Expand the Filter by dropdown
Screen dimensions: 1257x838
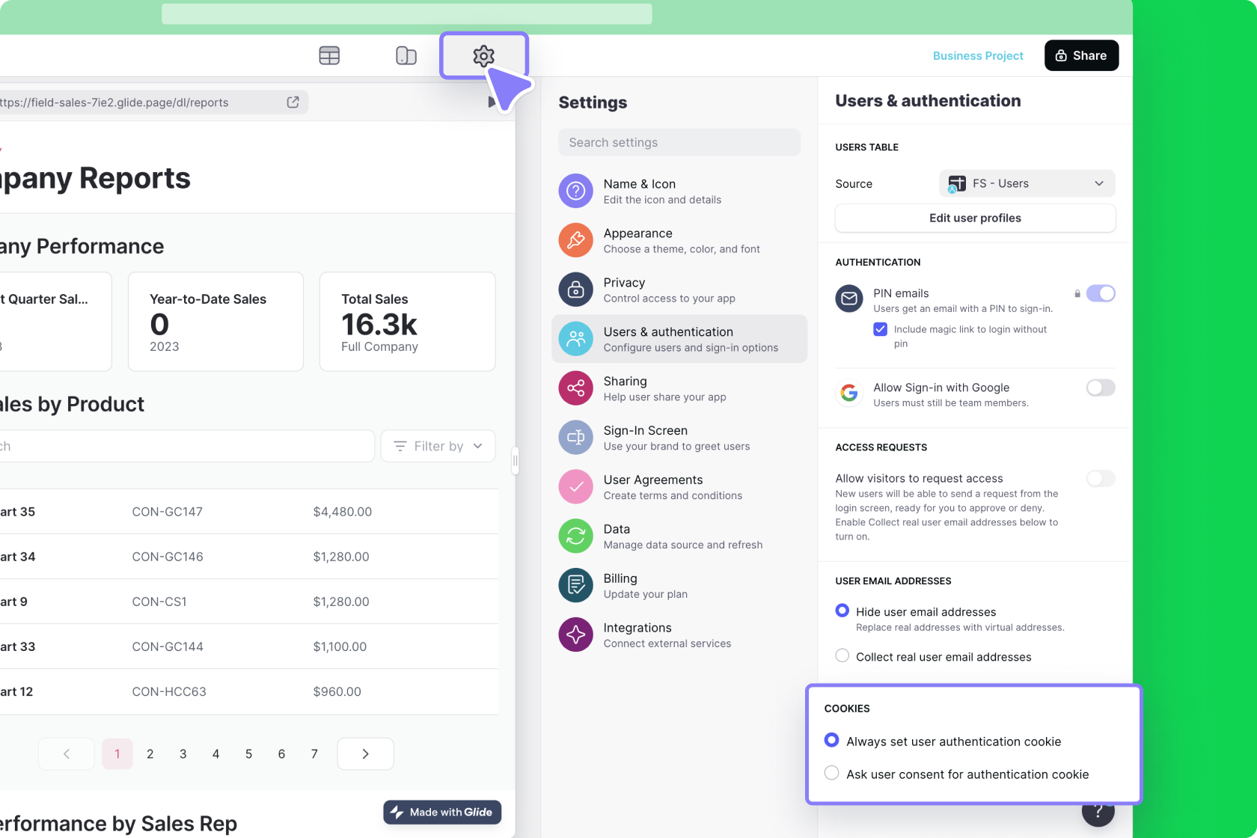click(x=438, y=446)
